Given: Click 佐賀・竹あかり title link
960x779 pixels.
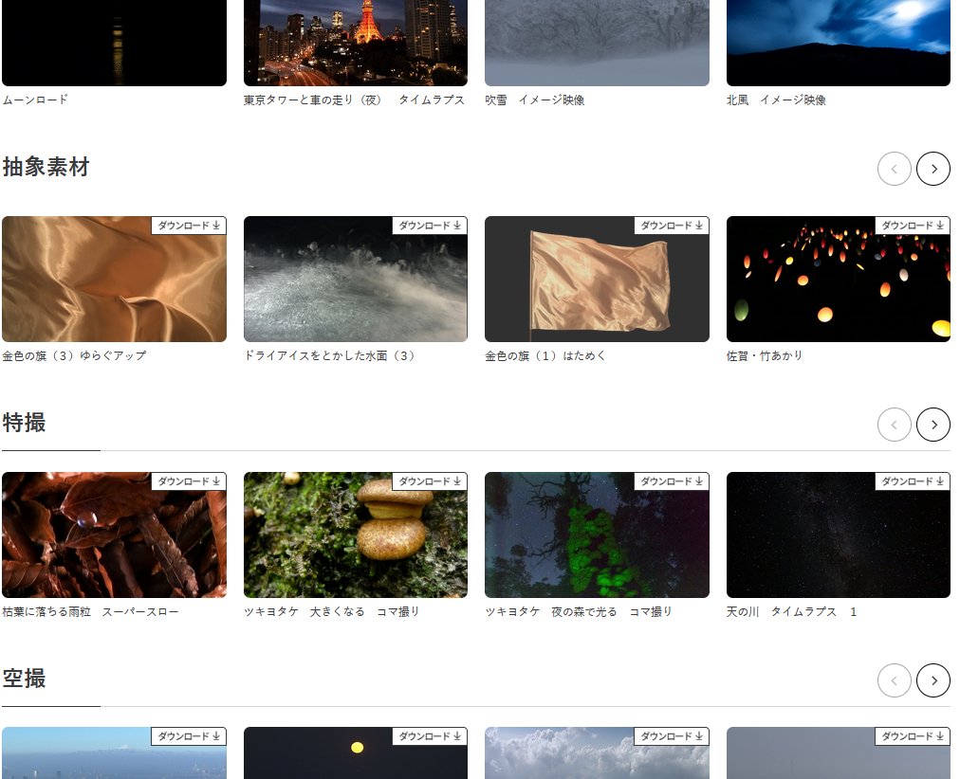Looking at the screenshot, I should (764, 356).
